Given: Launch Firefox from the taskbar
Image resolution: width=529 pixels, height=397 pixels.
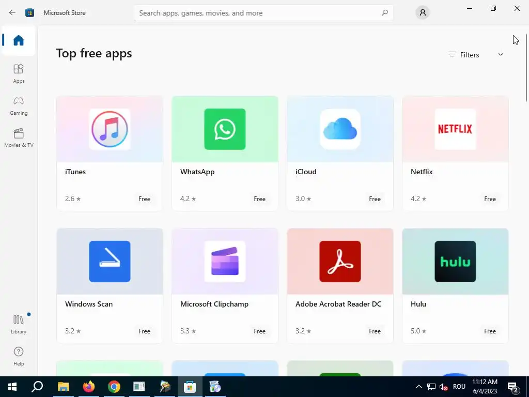Looking at the screenshot, I should click(x=89, y=387).
